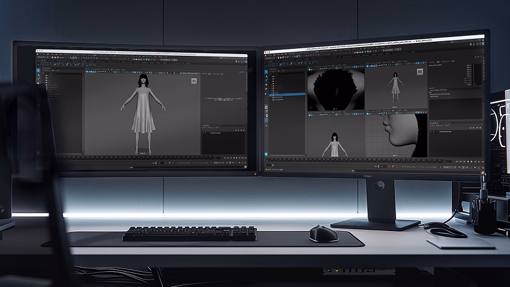Select the display layer row on left monitor
Image resolution: width=510 pixels, height=287 pixels.
tap(223, 133)
